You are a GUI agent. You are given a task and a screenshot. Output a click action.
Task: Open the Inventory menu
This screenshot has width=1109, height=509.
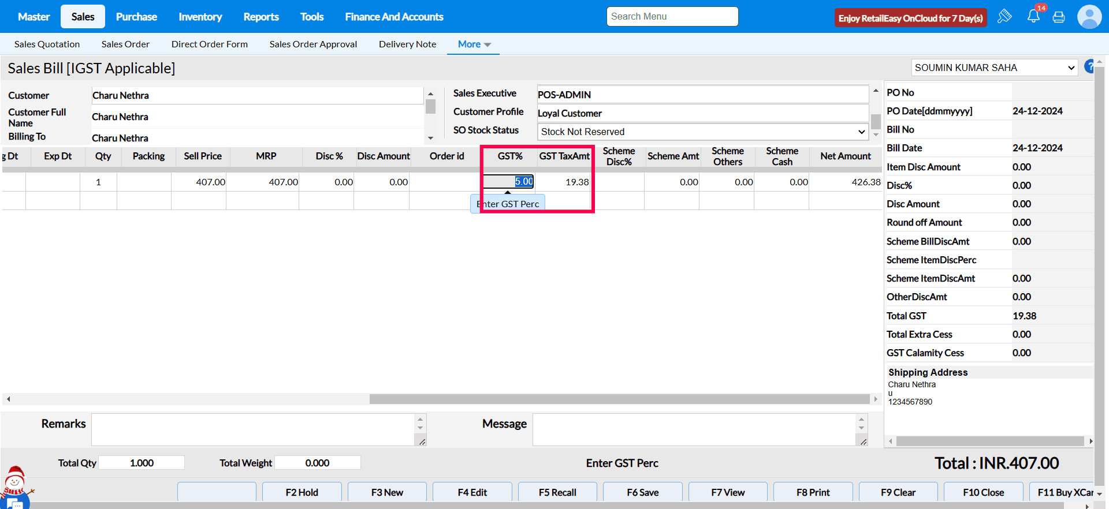click(200, 17)
